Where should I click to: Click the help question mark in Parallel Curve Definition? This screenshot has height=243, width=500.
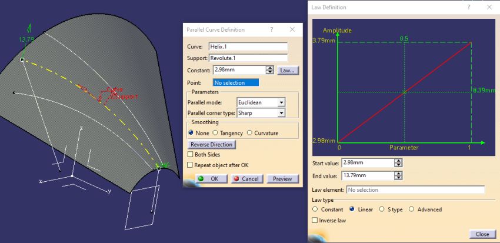pos(271,29)
